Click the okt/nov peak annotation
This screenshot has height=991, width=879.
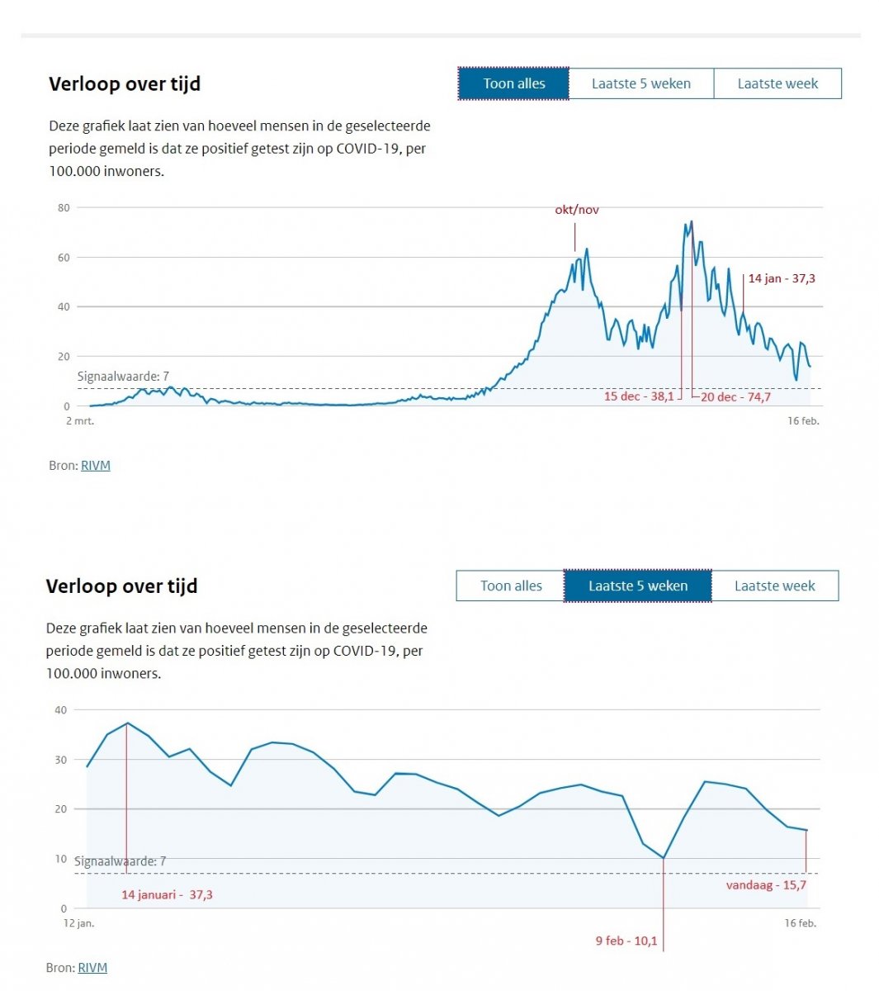click(x=577, y=210)
